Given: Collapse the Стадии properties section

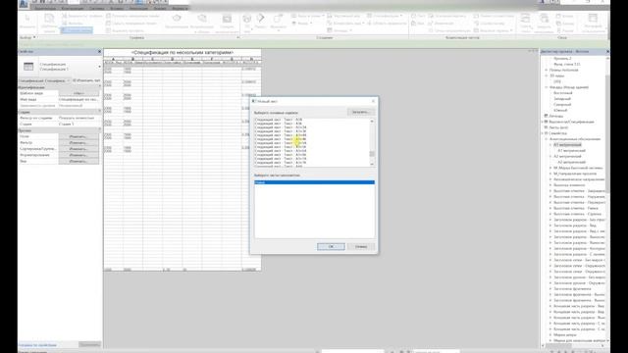Looking at the screenshot, I should tap(100, 112).
